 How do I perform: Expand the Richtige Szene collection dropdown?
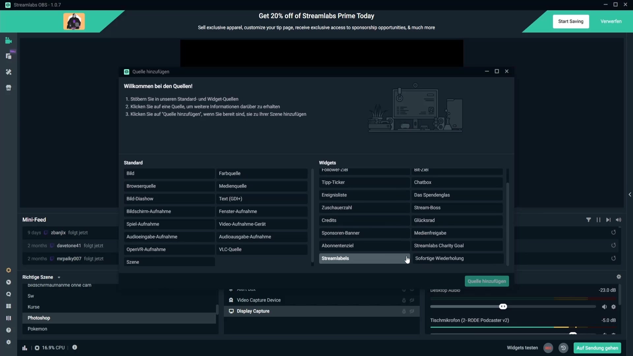pos(59,277)
